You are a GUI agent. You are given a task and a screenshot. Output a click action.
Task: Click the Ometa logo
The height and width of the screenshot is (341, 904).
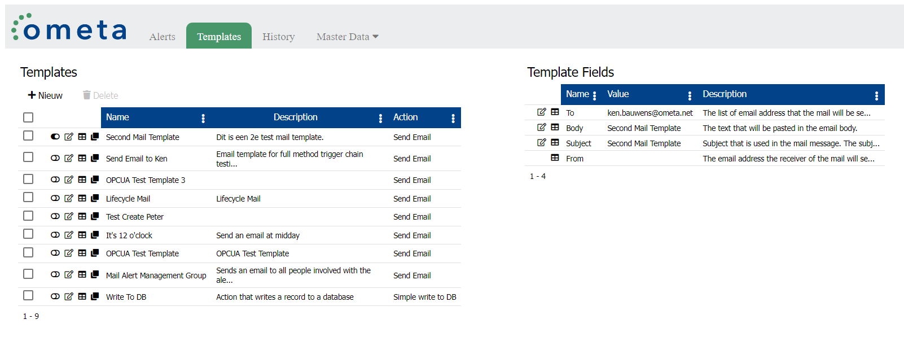(x=69, y=28)
